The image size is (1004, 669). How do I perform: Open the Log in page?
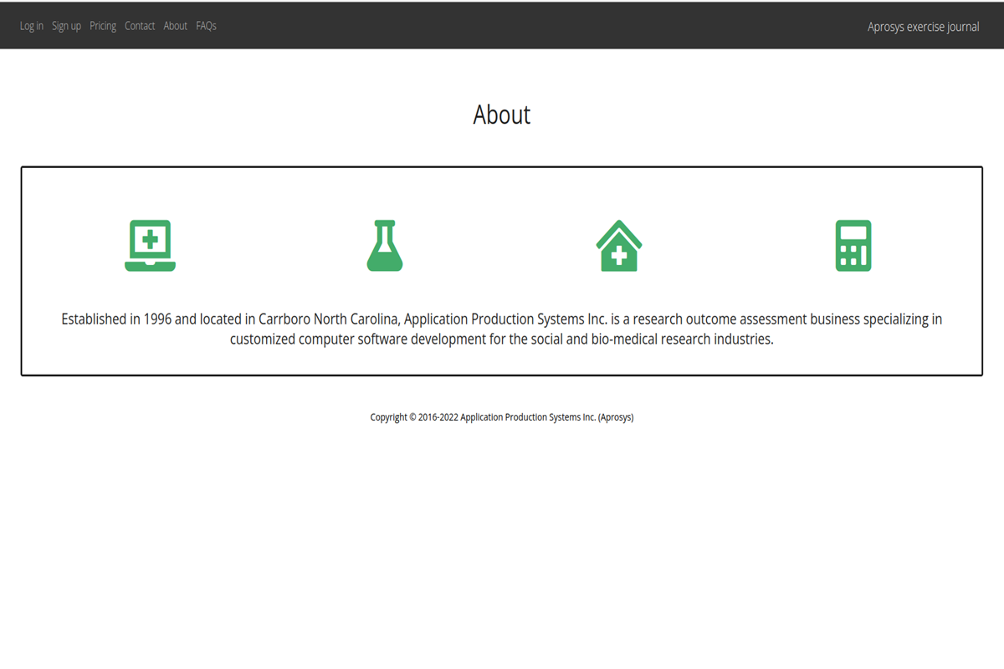pos(32,26)
